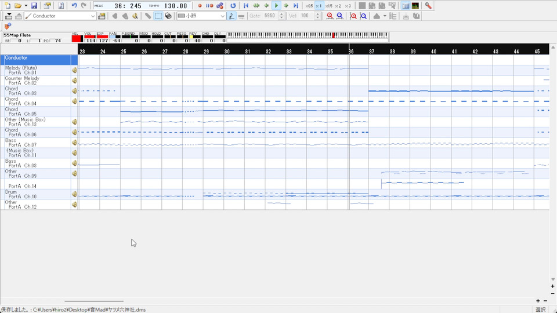Image resolution: width=557 pixels, height=313 pixels.
Task: Choose the rectangular selection tool
Action: pyautogui.click(x=158, y=16)
